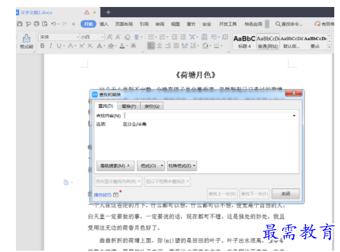Justify the text alignment
The width and height of the screenshot is (340, 252).
pos(176,46)
